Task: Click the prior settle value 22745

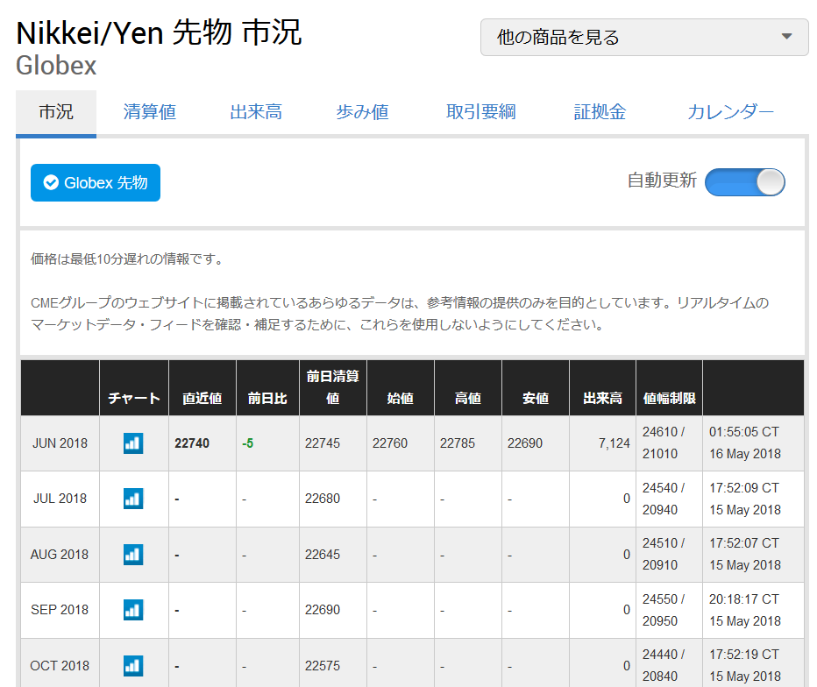Action: click(323, 443)
